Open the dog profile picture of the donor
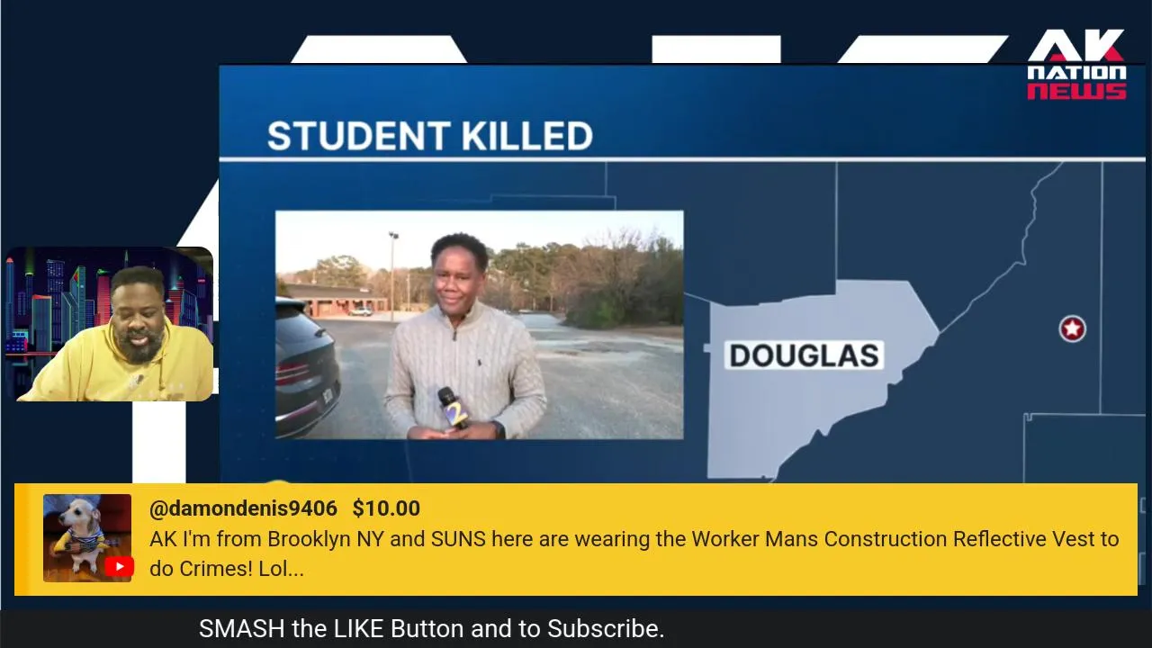This screenshot has width=1152, height=648. (87, 538)
